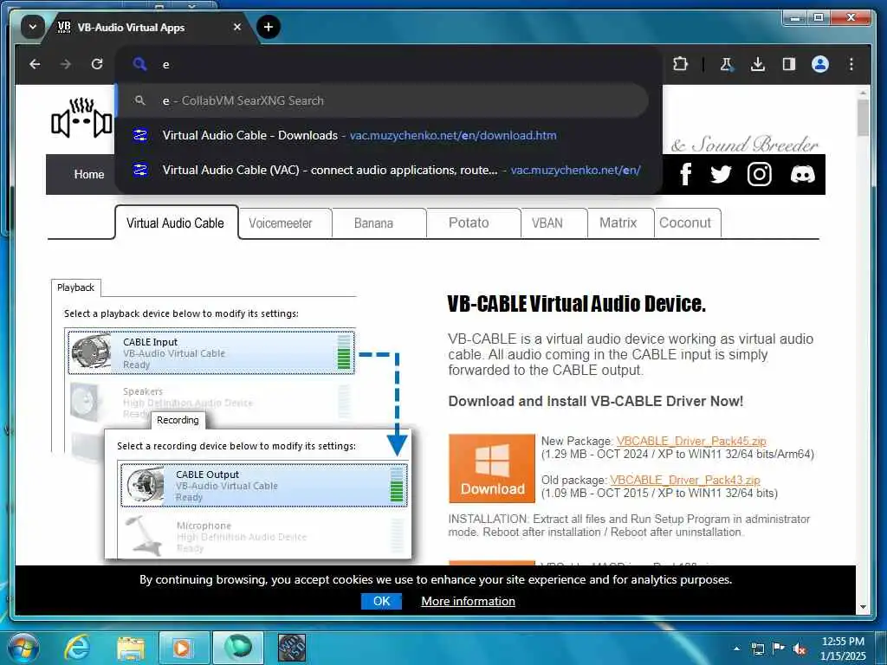The width and height of the screenshot is (887, 665).
Task: Reload the current page
Action: 97,64
